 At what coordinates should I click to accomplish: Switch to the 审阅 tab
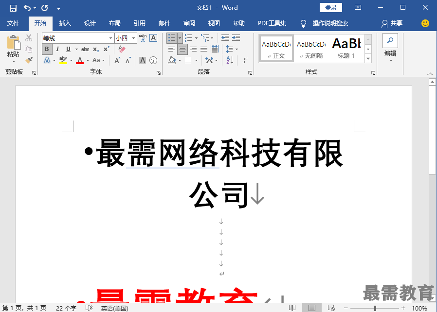[x=189, y=23]
